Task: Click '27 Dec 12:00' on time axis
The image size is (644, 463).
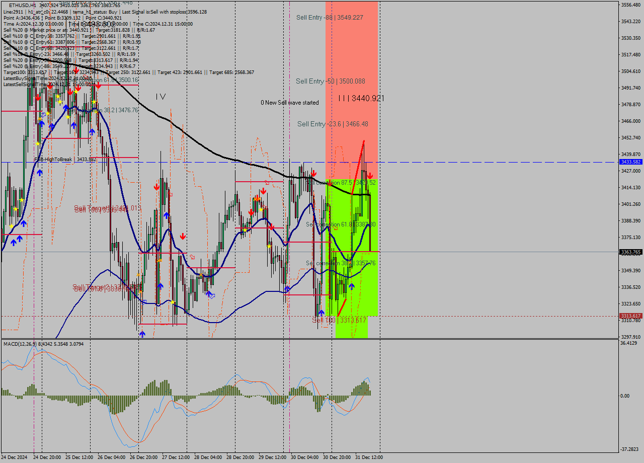Action: pyautogui.click(x=176, y=457)
